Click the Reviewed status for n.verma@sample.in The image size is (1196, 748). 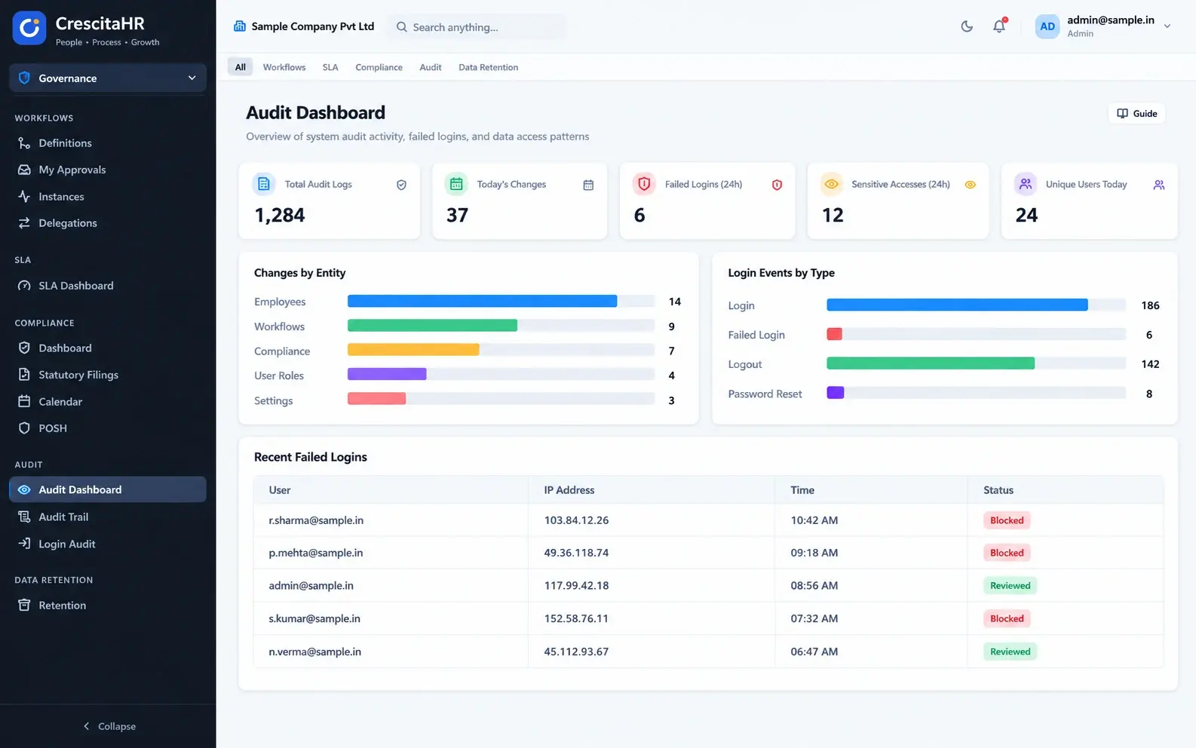1010,651
